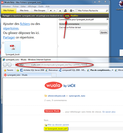Select the Synergeek_book PDF thumbnail
Screen dimensions: 123x133
click(12, 47)
